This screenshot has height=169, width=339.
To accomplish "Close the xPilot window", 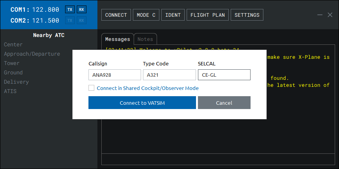I will tap(330, 15).
